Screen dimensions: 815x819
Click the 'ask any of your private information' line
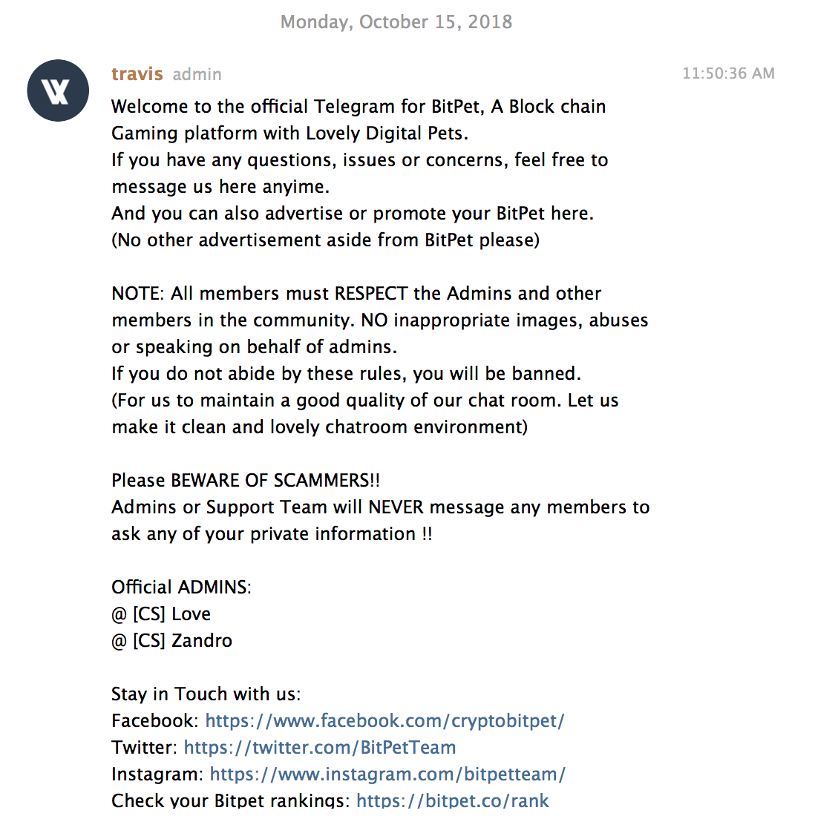(272, 534)
